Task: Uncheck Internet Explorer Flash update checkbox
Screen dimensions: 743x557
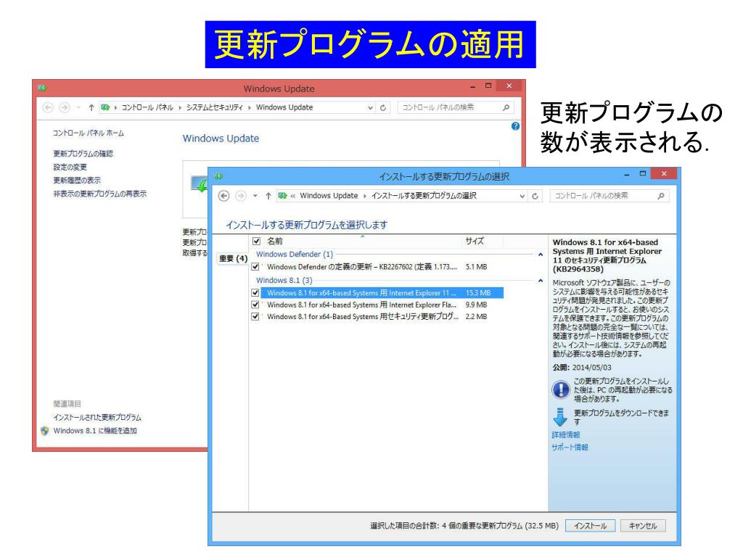Action: click(x=255, y=305)
